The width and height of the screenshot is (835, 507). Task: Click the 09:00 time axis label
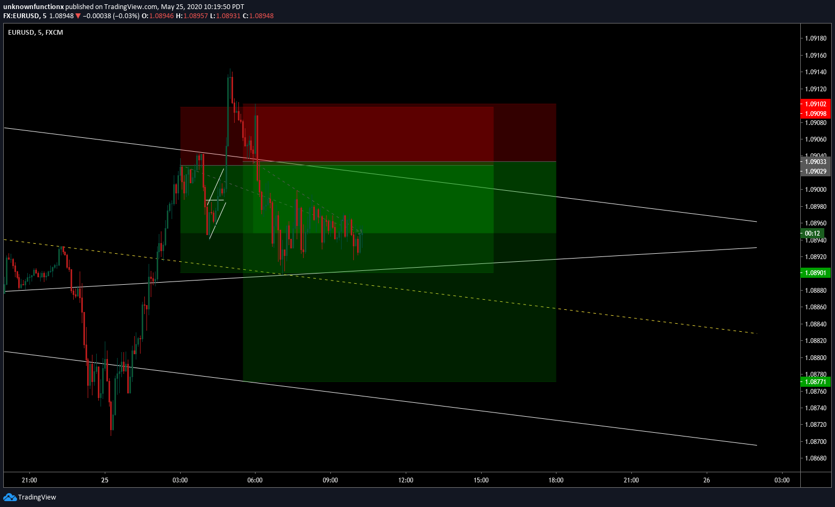tap(330, 480)
